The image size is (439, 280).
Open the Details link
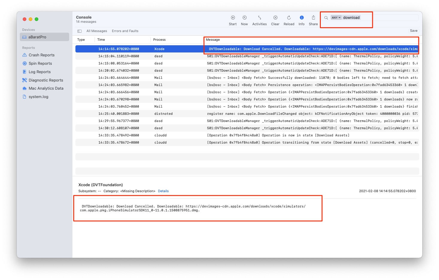163,191
